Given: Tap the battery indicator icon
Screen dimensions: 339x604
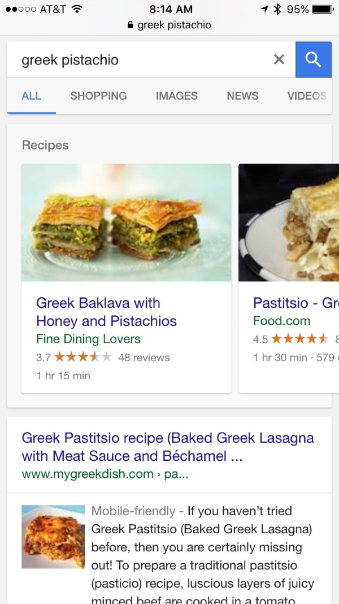Looking at the screenshot, I should coord(323,9).
